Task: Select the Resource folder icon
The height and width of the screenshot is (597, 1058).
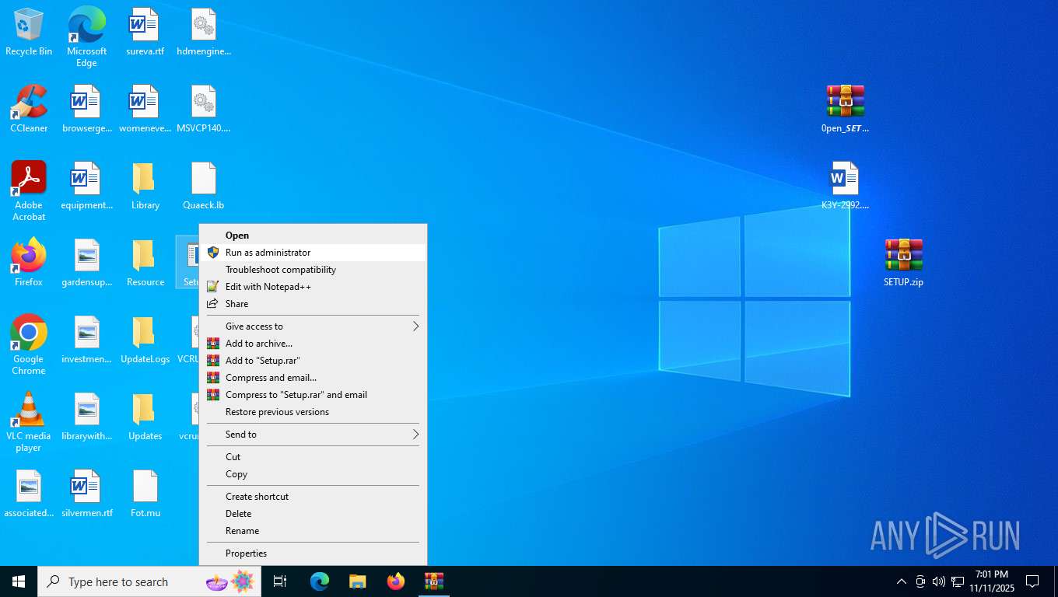Action: [145, 263]
